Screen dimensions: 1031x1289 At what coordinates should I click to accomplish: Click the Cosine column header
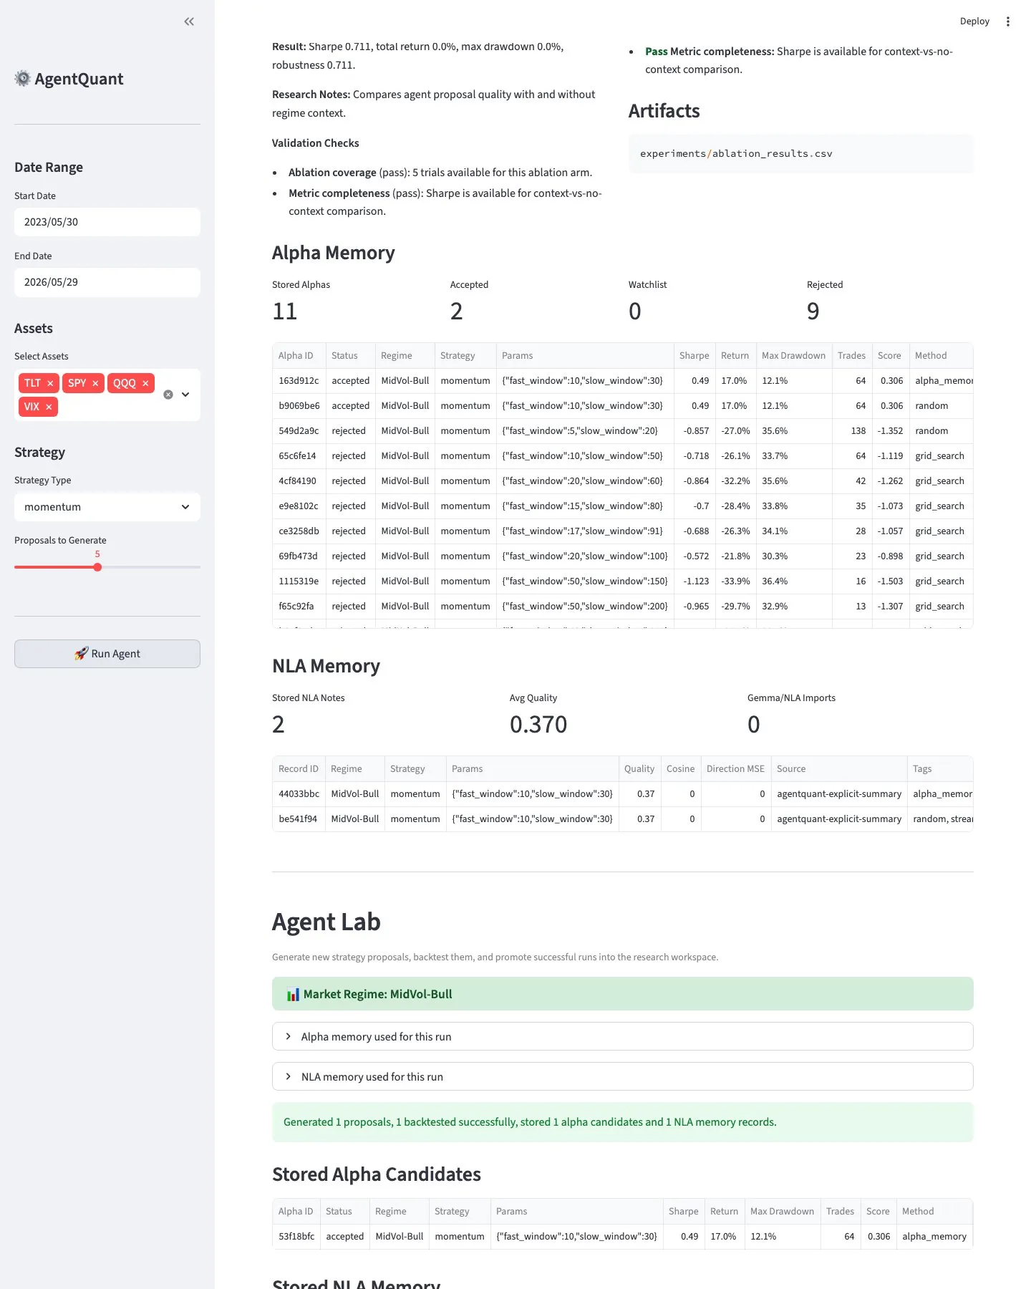[680, 769]
